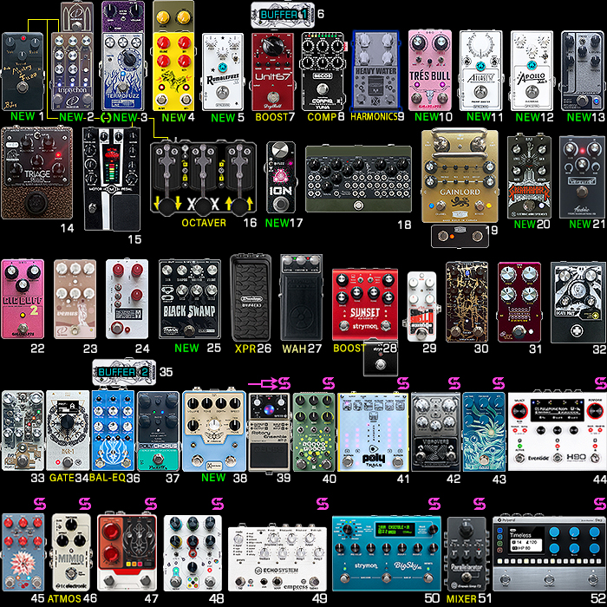Select the white Apollo pedal numbered 12
Viewport: 607px width, 607px height.
tap(532, 70)
